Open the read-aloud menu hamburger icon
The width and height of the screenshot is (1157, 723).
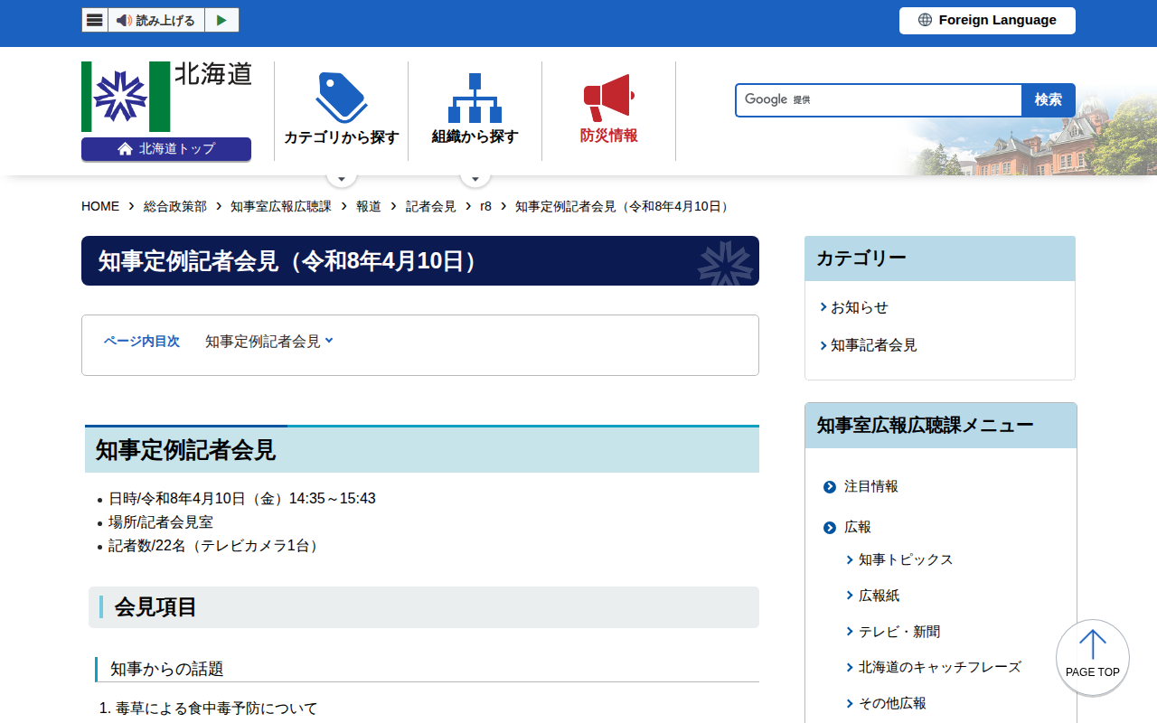[x=95, y=20]
